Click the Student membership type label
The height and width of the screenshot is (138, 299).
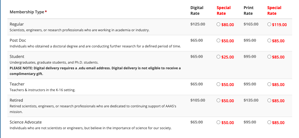pos(17,57)
